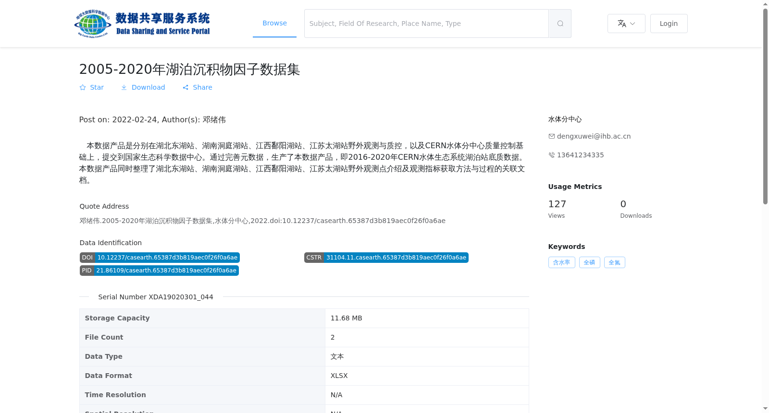Click the email dengxuwei@ihb.ac.cn

pyautogui.click(x=594, y=136)
